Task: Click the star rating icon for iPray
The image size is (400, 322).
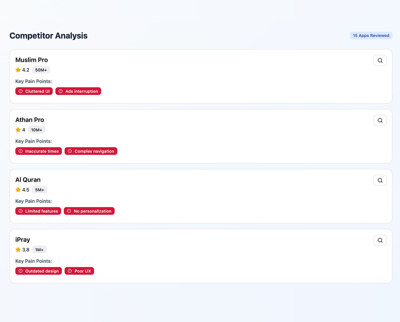Action: [x=18, y=250]
